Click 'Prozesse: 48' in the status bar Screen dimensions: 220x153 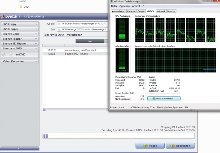[117, 108]
